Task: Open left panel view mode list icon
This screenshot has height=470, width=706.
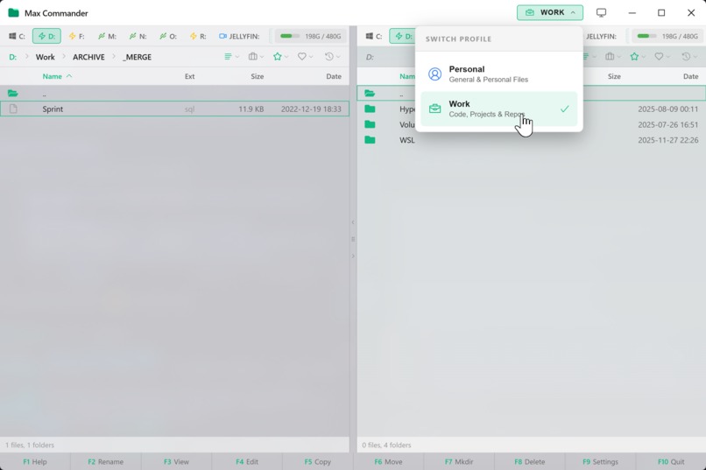Action: (231, 57)
